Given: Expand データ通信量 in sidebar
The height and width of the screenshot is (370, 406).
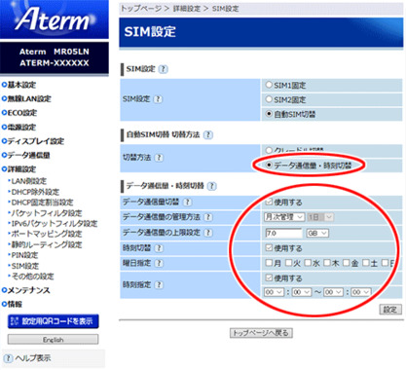Looking at the screenshot, I should pos(26,155).
